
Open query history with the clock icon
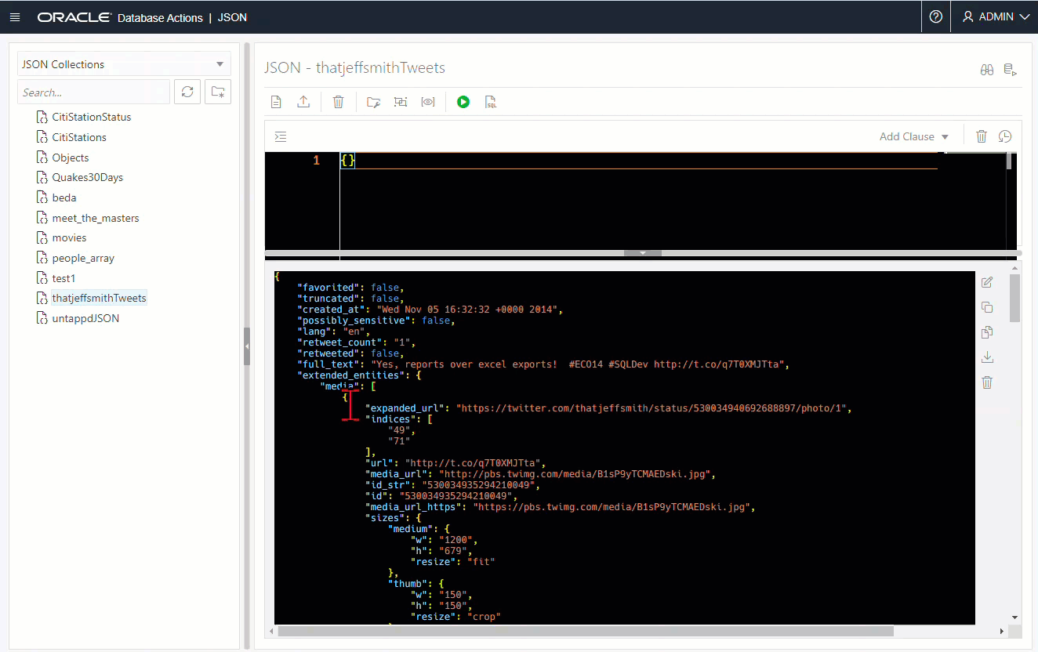pos(1005,136)
